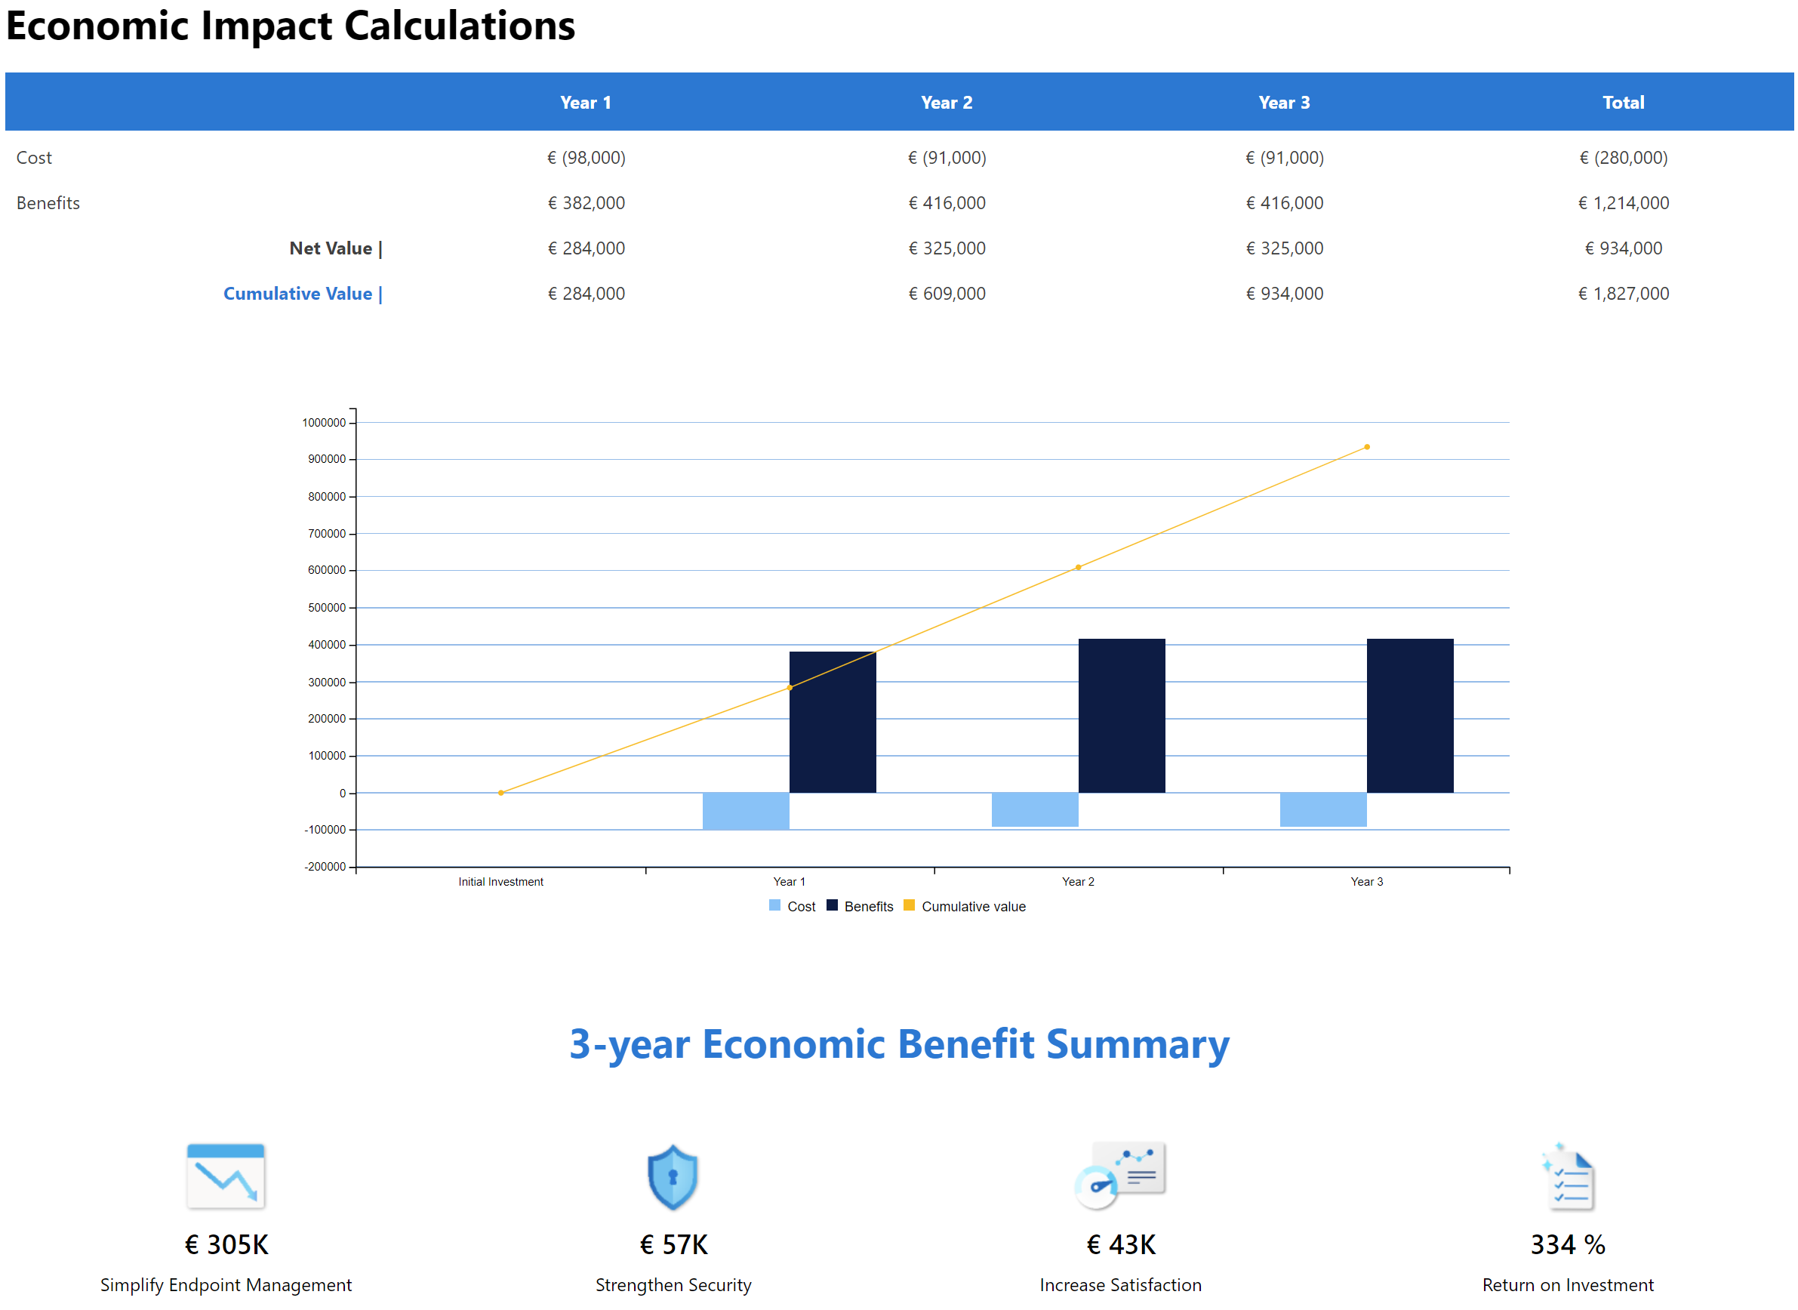
Task: Toggle the Cost legend swatch
Action: tap(774, 905)
